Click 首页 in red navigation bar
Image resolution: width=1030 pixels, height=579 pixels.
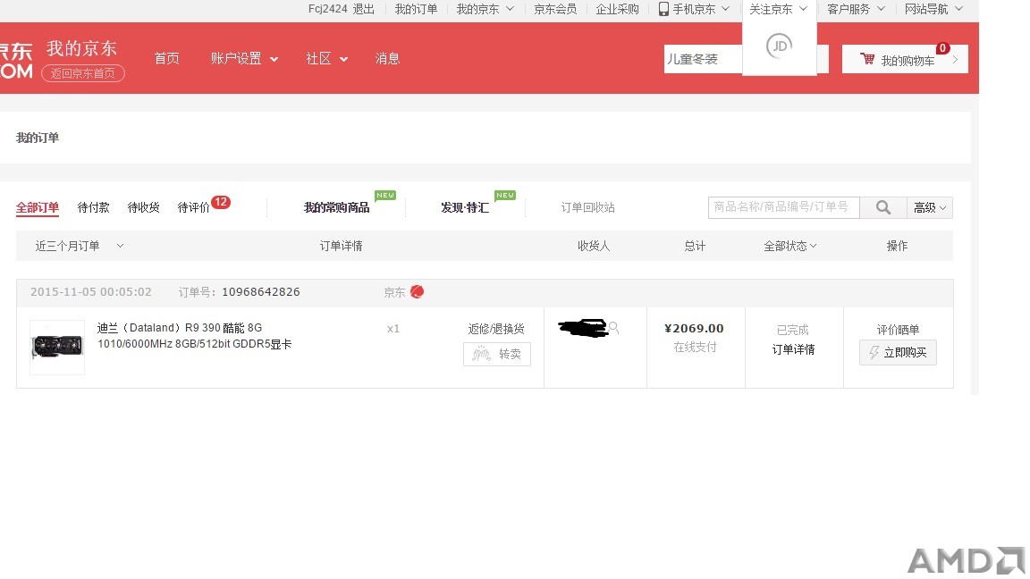point(166,58)
